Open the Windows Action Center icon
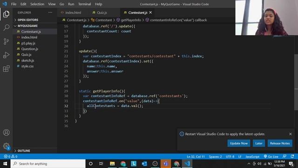 [291, 164]
